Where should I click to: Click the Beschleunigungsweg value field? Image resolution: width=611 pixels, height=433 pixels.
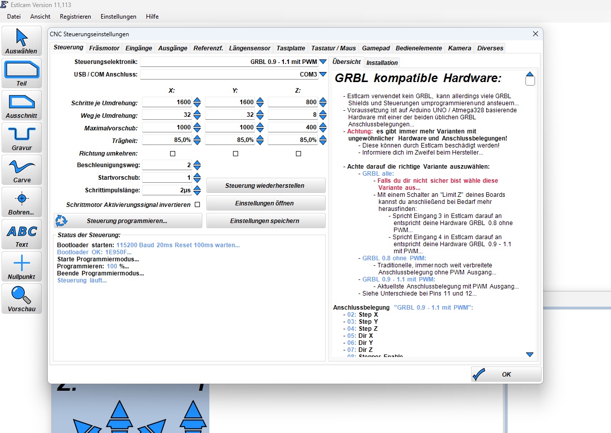click(167, 165)
